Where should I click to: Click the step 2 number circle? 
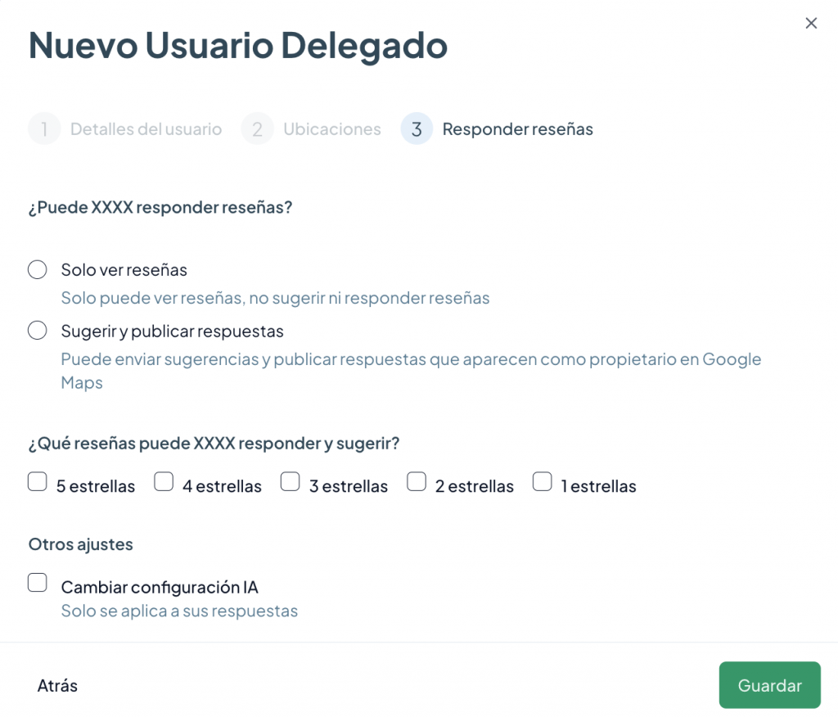pos(257,129)
